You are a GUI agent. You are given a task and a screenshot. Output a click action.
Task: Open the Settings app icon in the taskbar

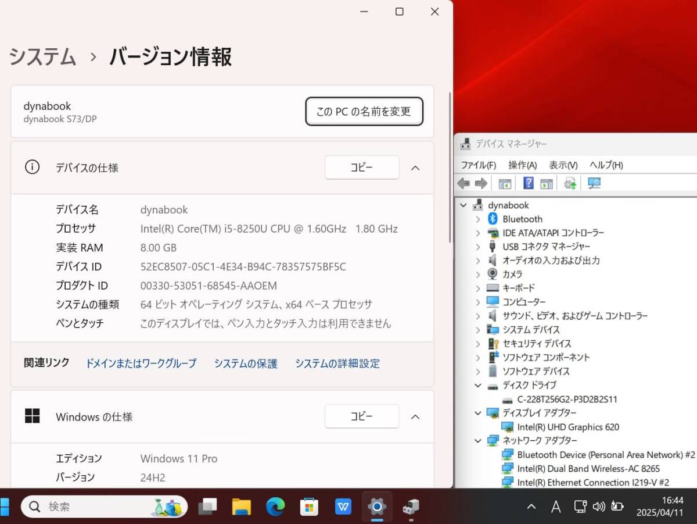pyautogui.click(x=377, y=507)
